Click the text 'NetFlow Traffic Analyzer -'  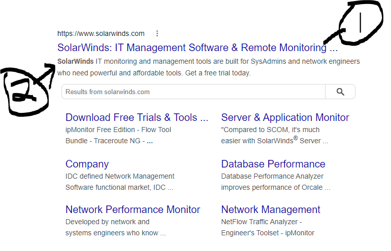[x=262, y=222]
